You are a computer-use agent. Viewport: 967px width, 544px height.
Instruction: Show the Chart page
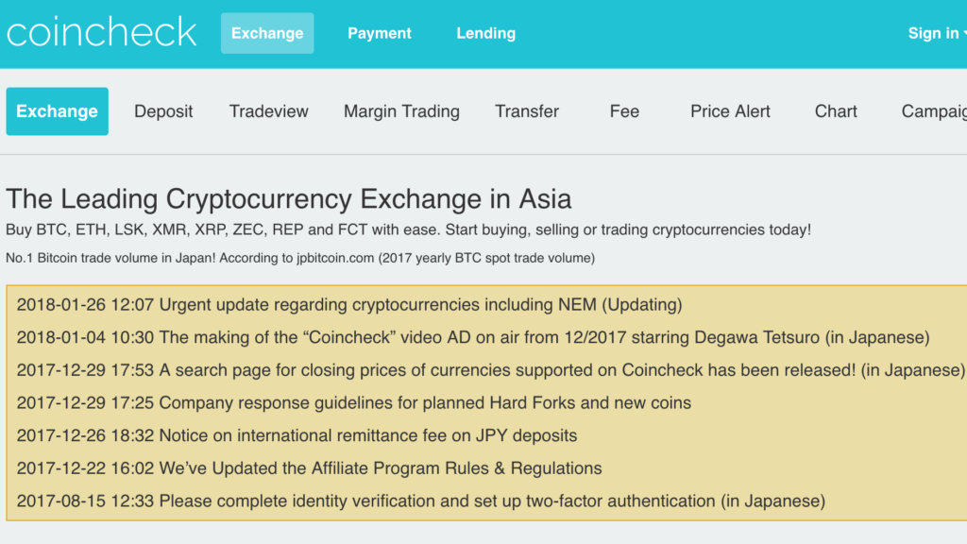[x=836, y=111]
